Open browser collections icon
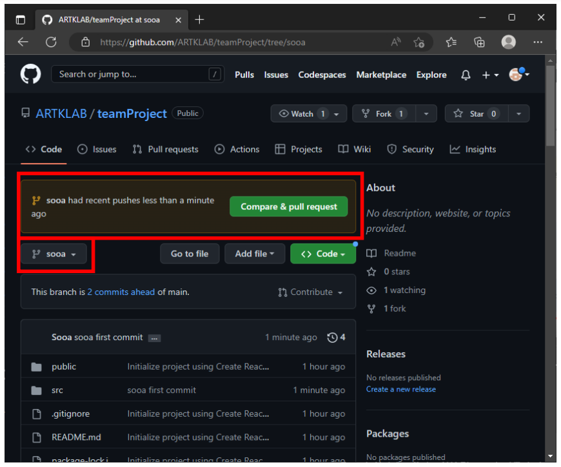The width and height of the screenshot is (561, 467). click(x=479, y=42)
